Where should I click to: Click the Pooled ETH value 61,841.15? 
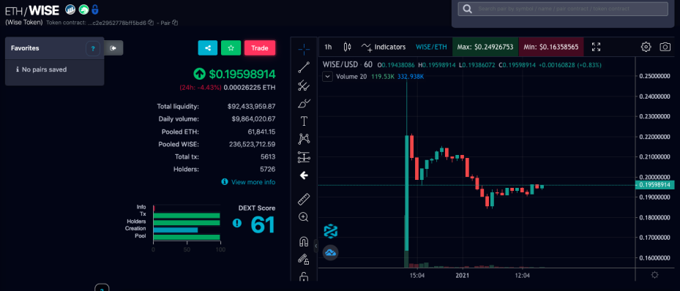[x=261, y=132]
